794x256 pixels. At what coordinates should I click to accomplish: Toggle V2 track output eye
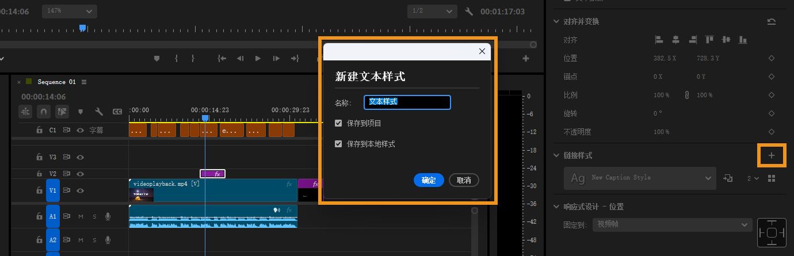point(81,174)
